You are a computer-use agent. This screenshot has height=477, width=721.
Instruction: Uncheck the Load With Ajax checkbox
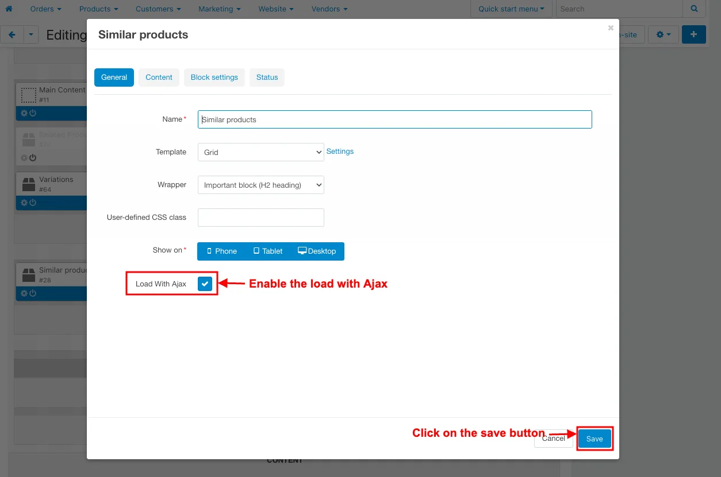coord(205,284)
